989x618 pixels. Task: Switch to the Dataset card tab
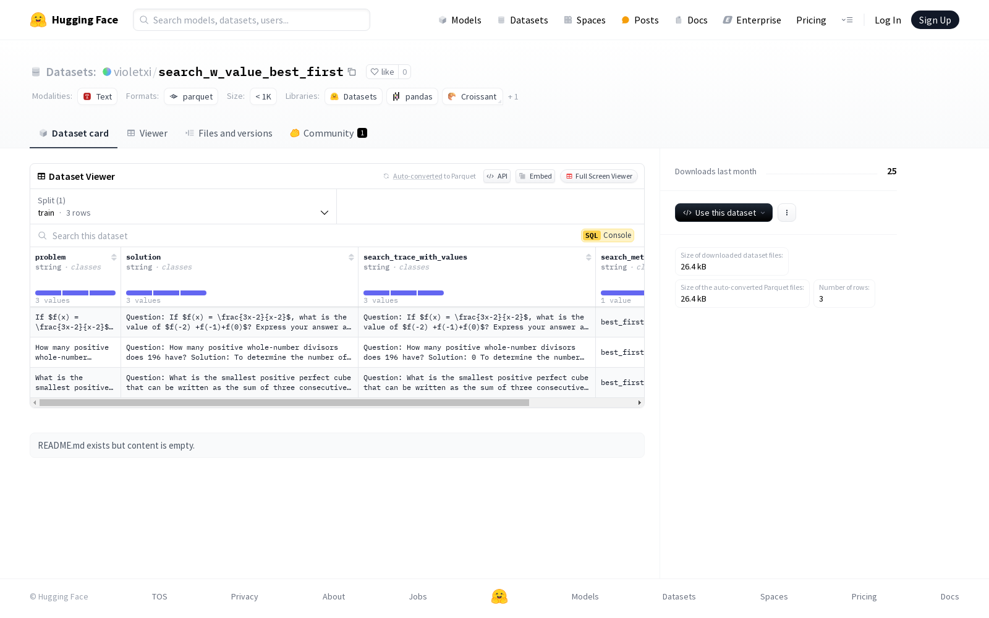(x=74, y=133)
